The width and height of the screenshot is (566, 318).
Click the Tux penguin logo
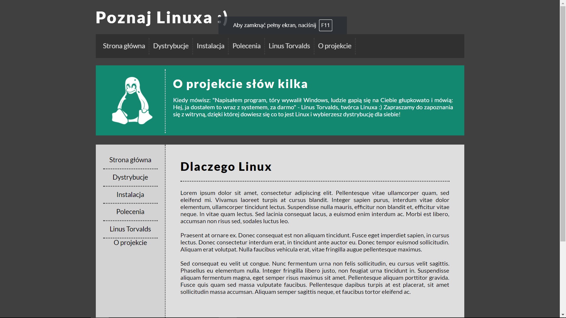click(x=132, y=100)
